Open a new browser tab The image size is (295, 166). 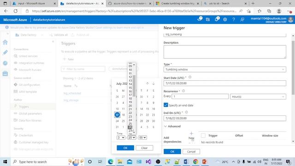[253, 3]
